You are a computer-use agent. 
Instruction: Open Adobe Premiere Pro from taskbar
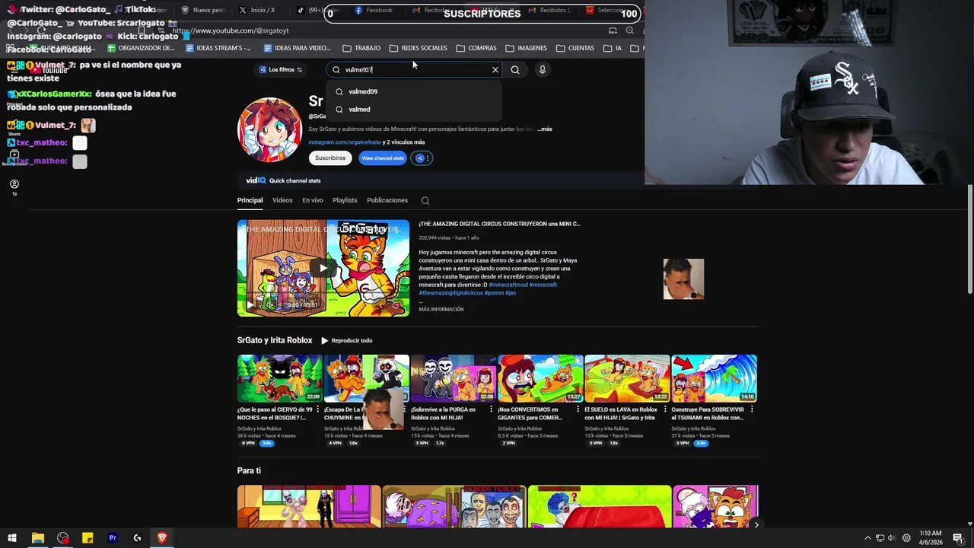click(x=113, y=538)
